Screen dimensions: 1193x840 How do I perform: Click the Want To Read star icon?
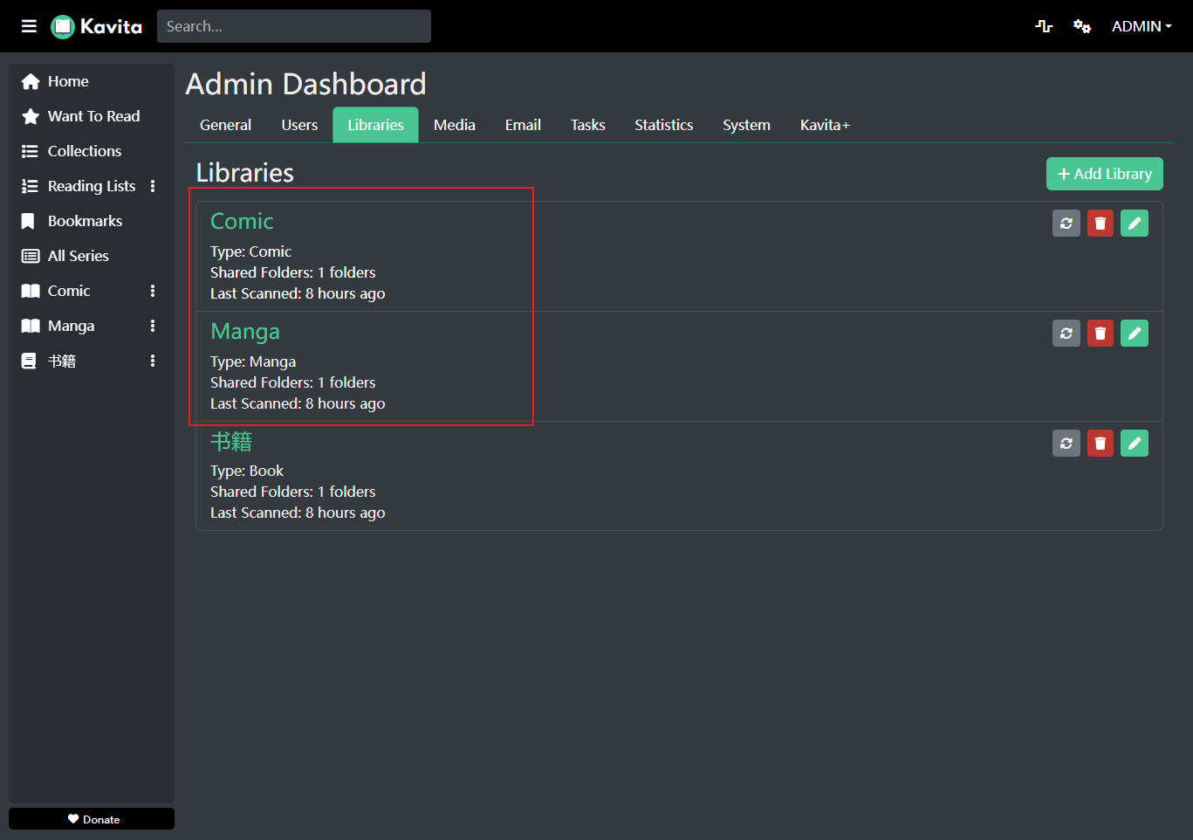click(x=31, y=116)
